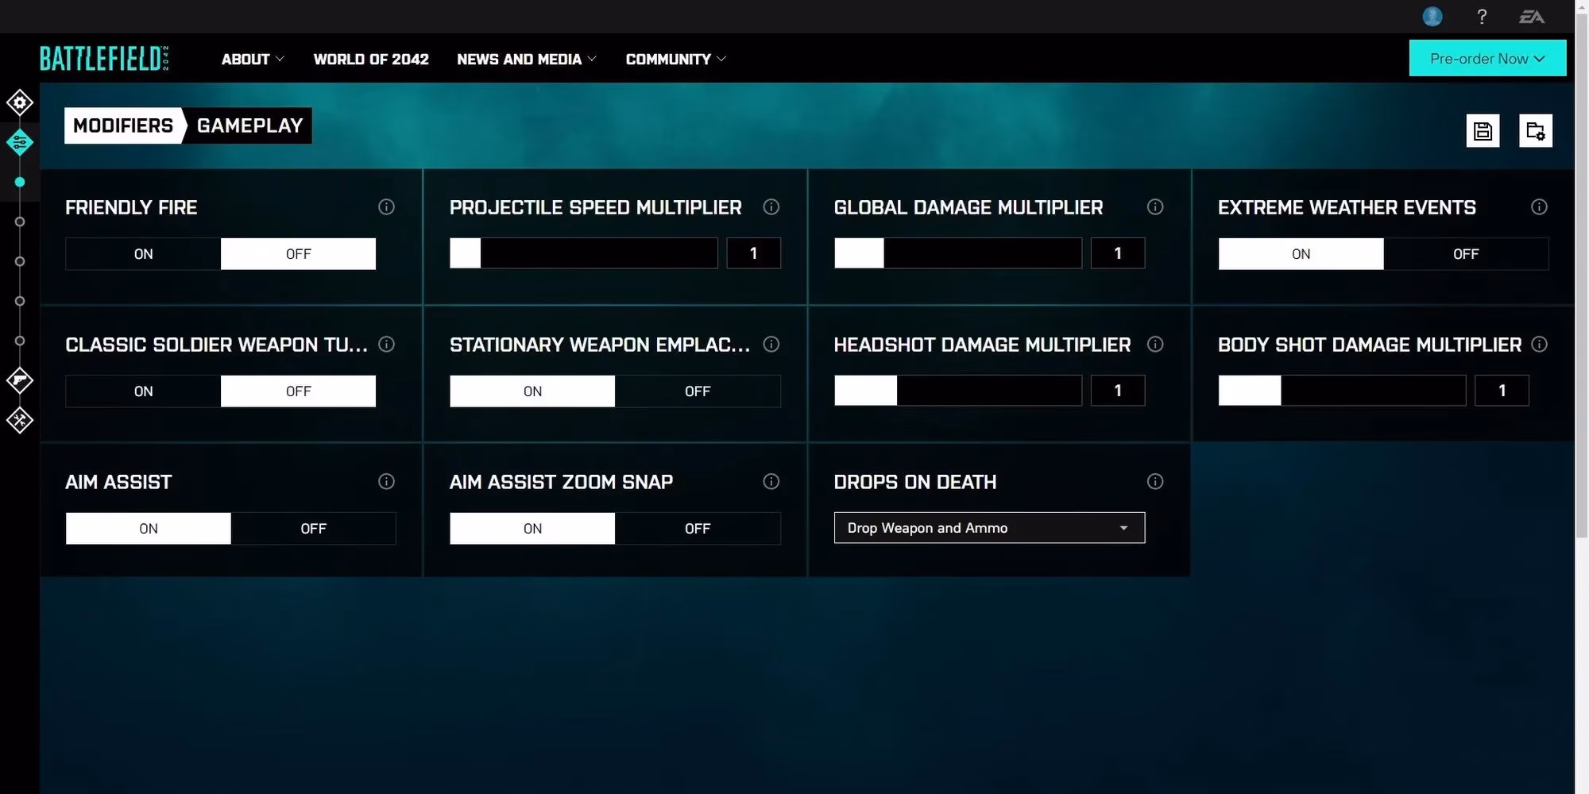Select the pistol weapons icon in the sidebar
This screenshot has width=1589, height=794.
[20, 380]
